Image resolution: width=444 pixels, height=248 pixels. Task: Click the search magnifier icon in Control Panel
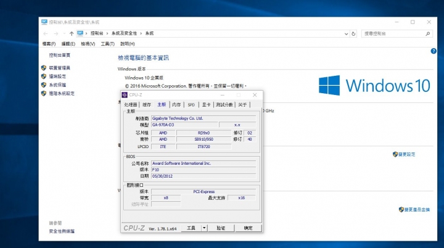click(x=427, y=34)
